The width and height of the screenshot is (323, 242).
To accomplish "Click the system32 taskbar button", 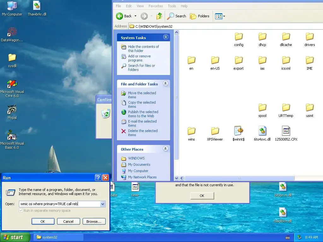I will coord(58,237).
